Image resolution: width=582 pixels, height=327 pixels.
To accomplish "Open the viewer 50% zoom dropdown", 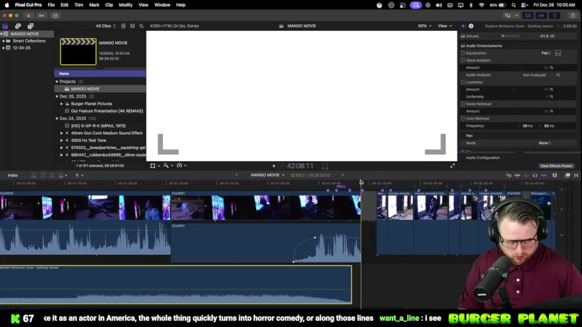I will (x=425, y=26).
